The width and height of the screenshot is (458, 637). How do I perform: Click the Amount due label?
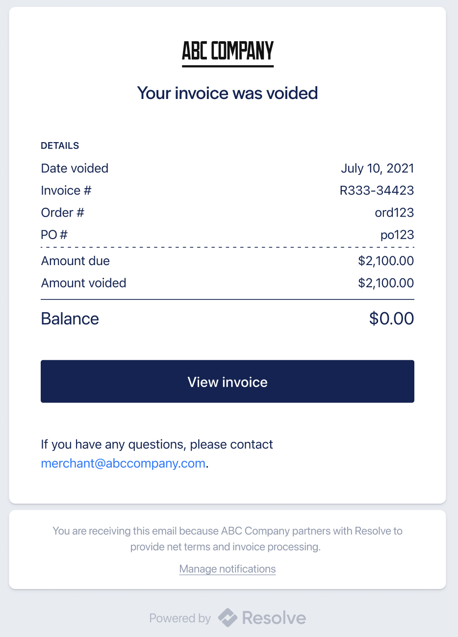76,261
